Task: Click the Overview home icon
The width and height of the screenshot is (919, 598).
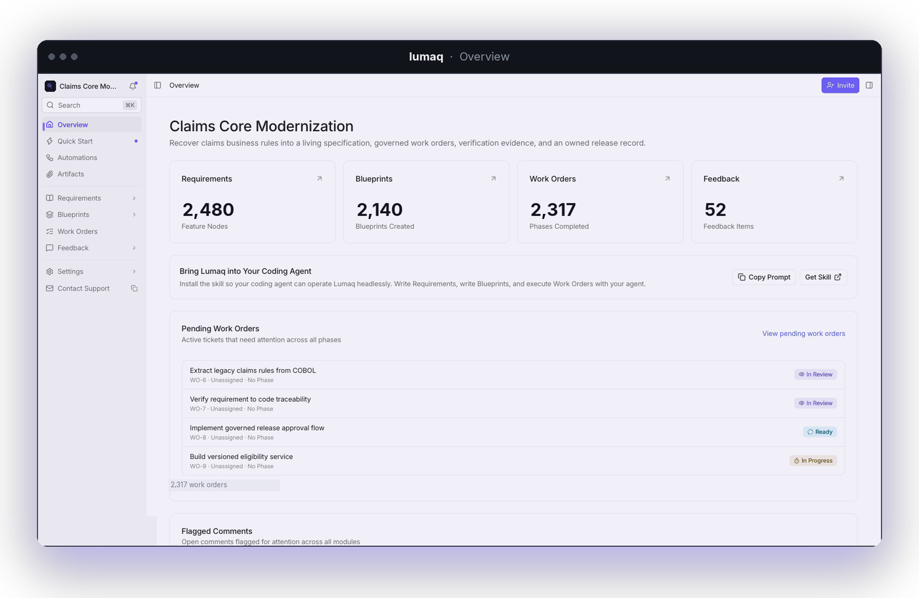Action: [50, 125]
